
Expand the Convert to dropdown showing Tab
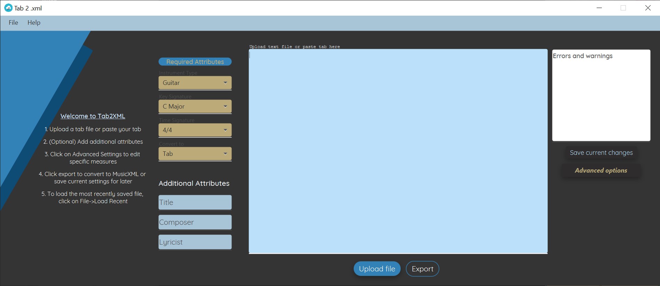pyautogui.click(x=195, y=154)
